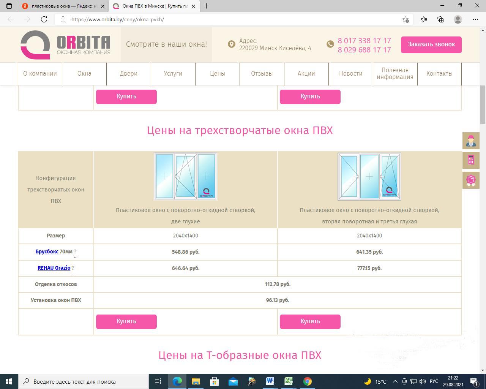The width and height of the screenshot is (486, 389).
Task: Click the award ribbon sidebar icon
Action: (x=471, y=180)
